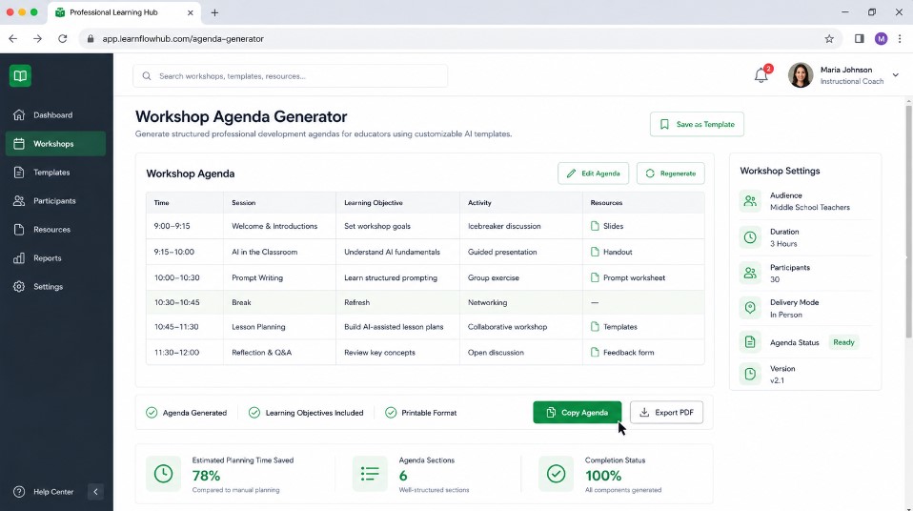This screenshot has height=511, width=913.
Task: Click the green book logo icon
Action: click(x=20, y=75)
